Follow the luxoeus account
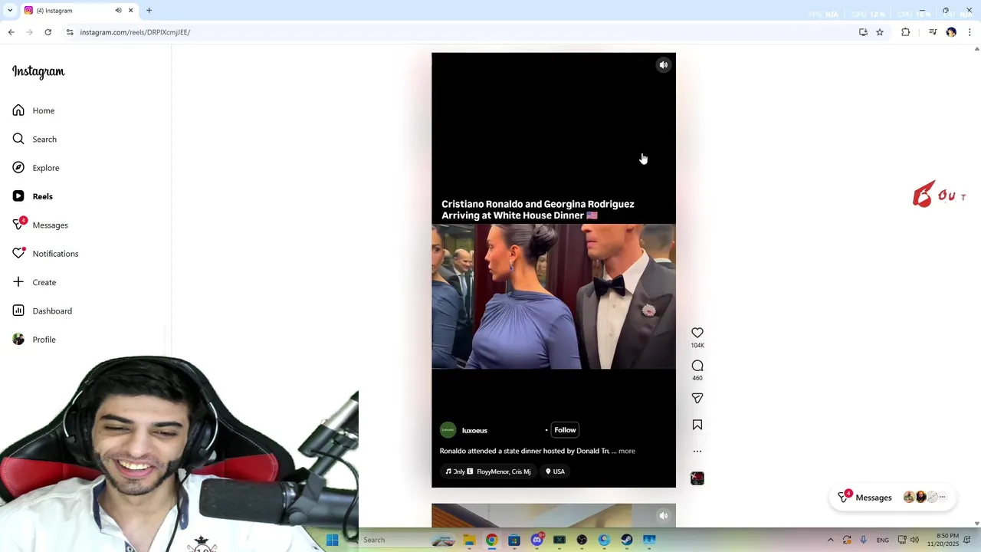The image size is (981, 552). point(565,430)
